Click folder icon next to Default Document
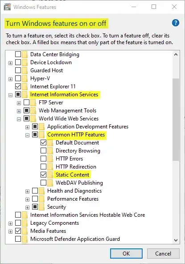 click(50, 143)
